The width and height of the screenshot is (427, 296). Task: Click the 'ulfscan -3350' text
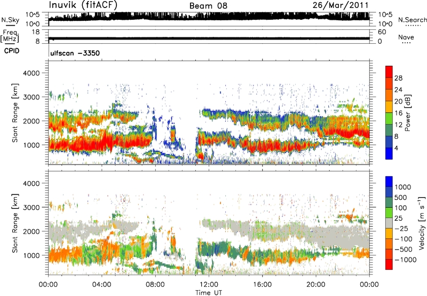(75, 53)
